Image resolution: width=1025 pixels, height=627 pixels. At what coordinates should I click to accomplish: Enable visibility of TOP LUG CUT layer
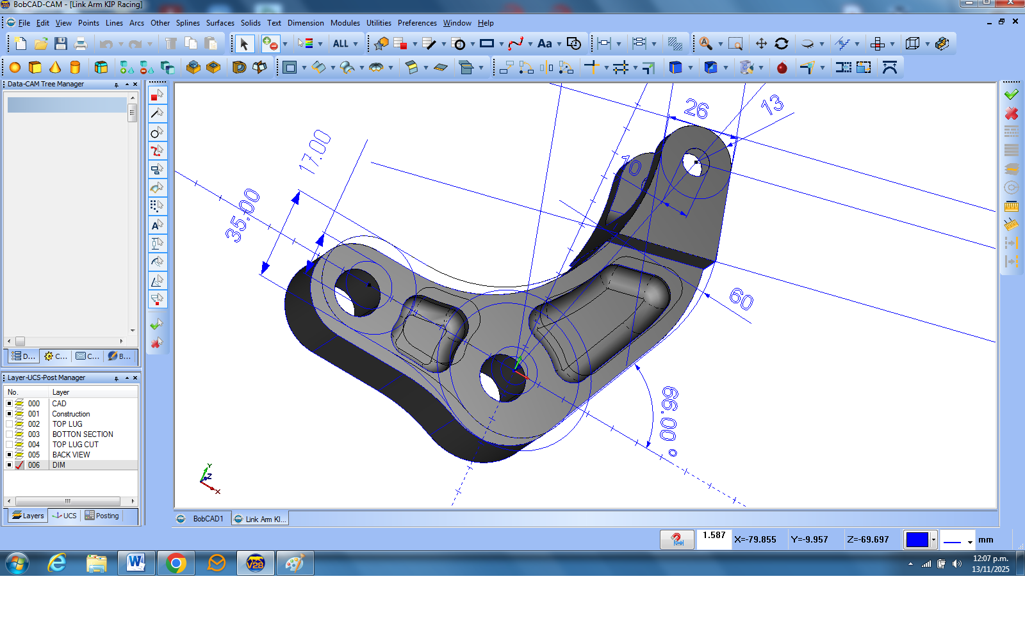[9, 445]
